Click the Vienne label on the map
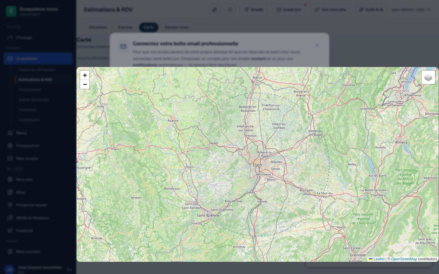Image resolution: width=439 pixels, height=274 pixels. 262,202
